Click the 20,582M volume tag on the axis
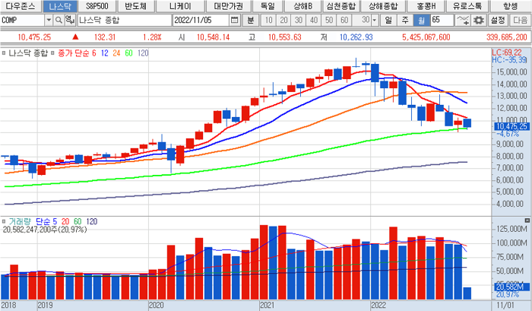Screen dimensions: 532x311 click(x=511, y=287)
